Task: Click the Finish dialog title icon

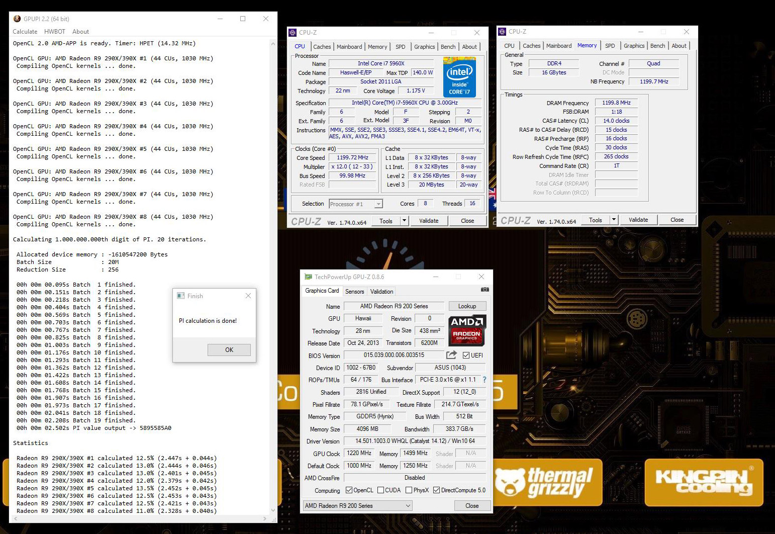Action: tap(181, 296)
